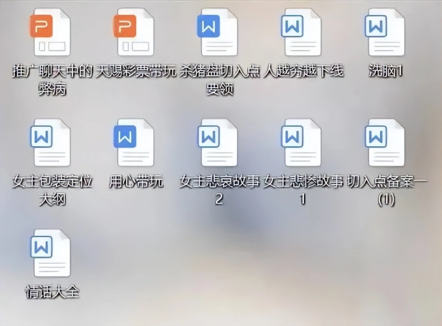Click the 天赐彩票带玩 presentation file icon

pyautogui.click(x=135, y=32)
